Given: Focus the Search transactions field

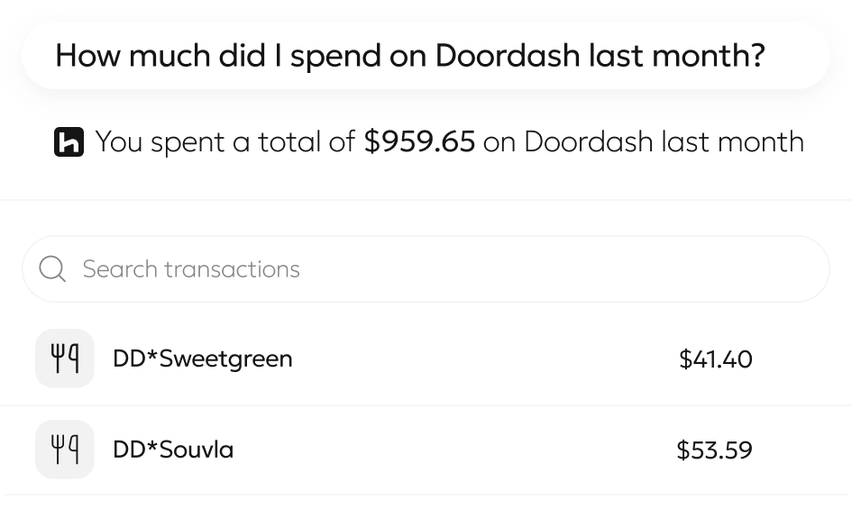Looking at the screenshot, I should pos(426,269).
